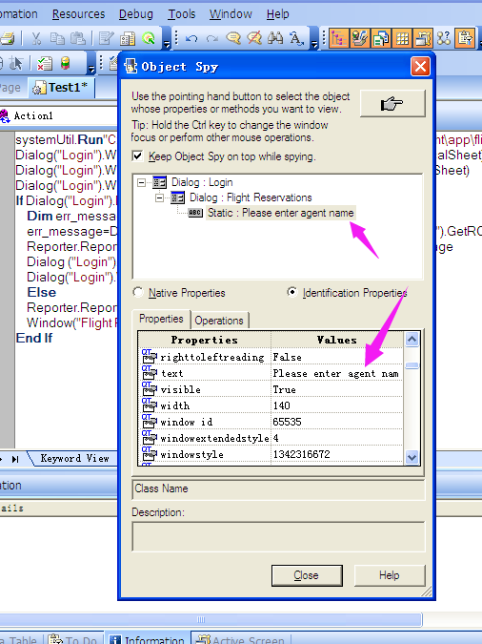Uncheck Keep Object Spy on top
This screenshot has height=644, width=482.
(137, 156)
